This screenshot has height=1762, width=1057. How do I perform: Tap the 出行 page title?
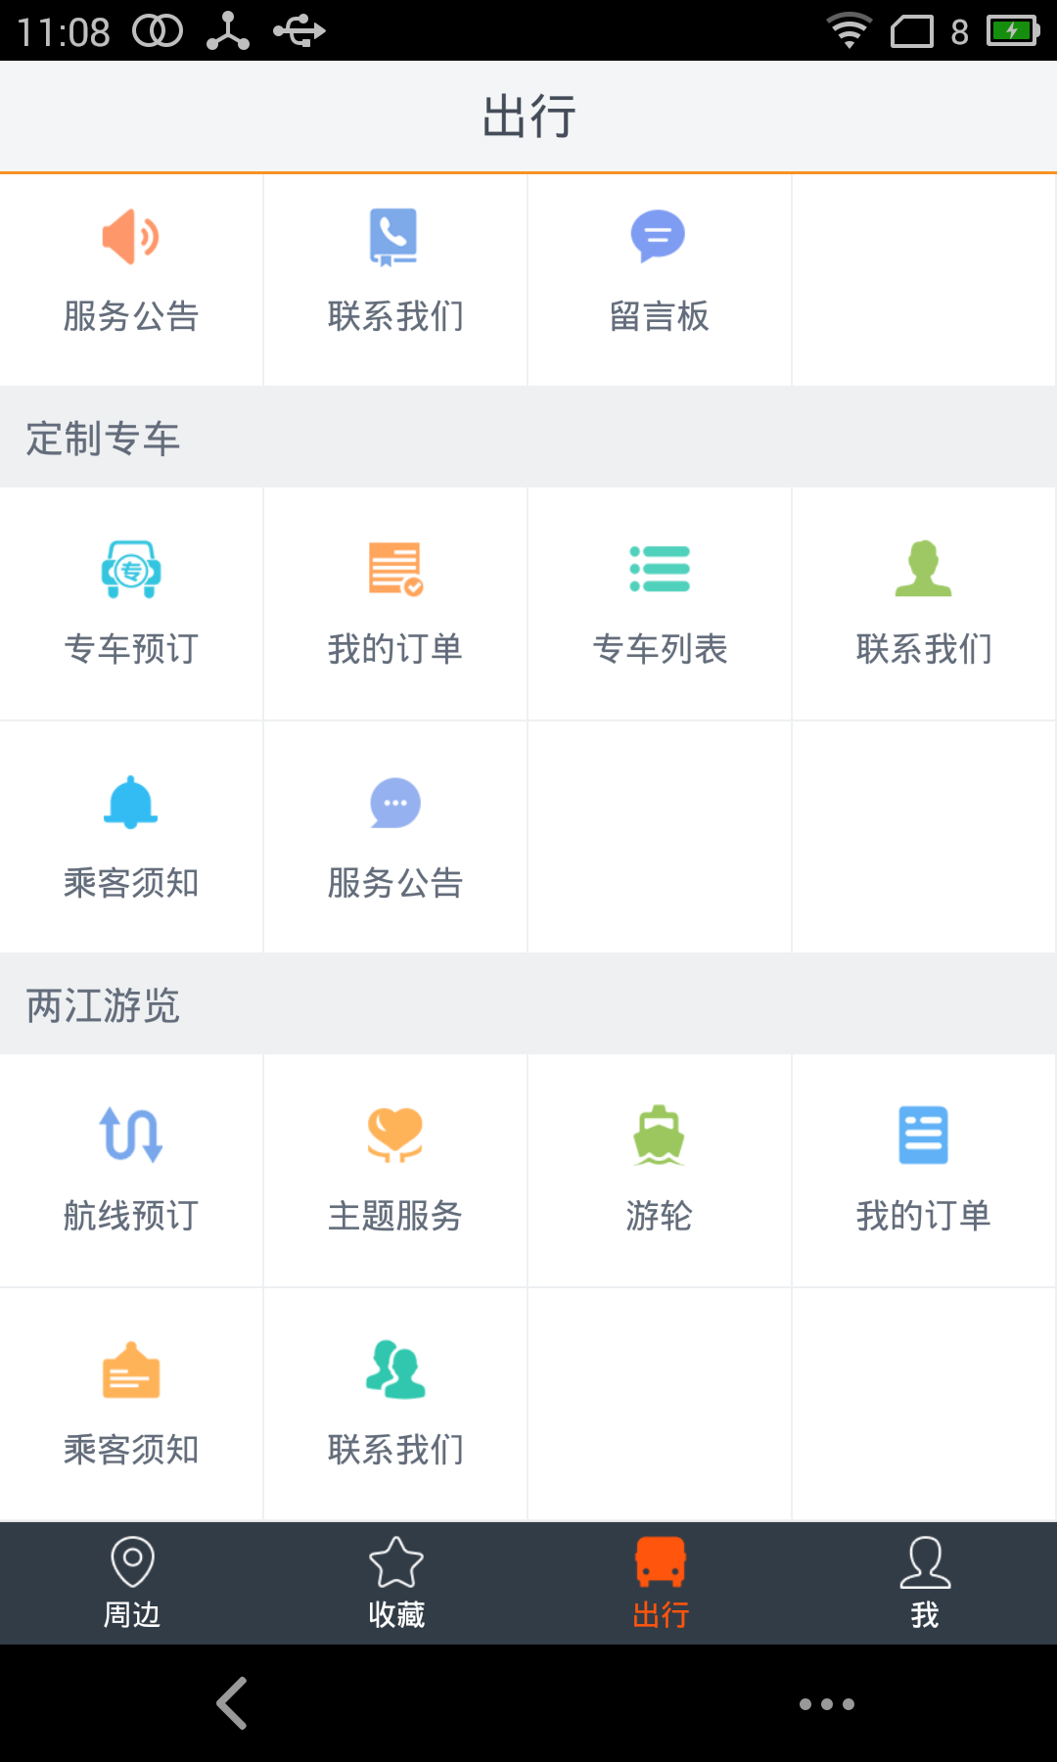pyautogui.click(x=528, y=116)
